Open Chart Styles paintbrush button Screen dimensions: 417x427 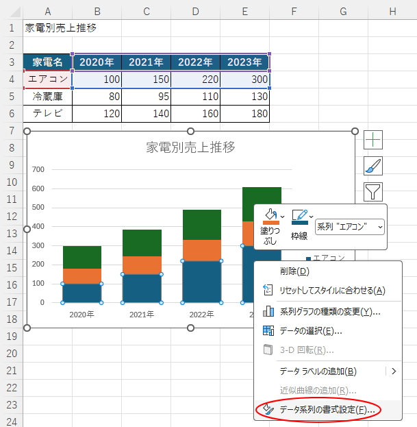tap(373, 166)
